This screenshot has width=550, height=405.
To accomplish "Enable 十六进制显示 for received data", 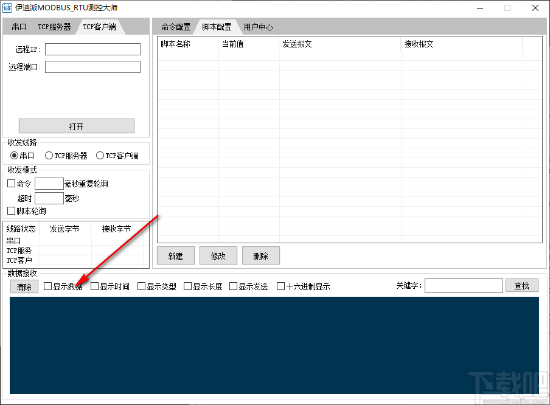I will (x=280, y=286).
